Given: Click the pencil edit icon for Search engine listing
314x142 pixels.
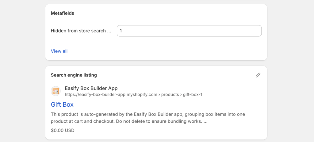Looking at the screenshot, I should click(258, 75).
